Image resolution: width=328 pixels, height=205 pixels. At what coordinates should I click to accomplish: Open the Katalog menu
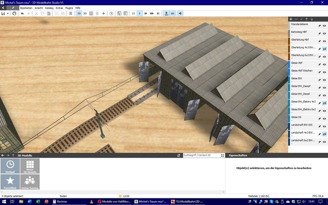[x=49, y=8]
